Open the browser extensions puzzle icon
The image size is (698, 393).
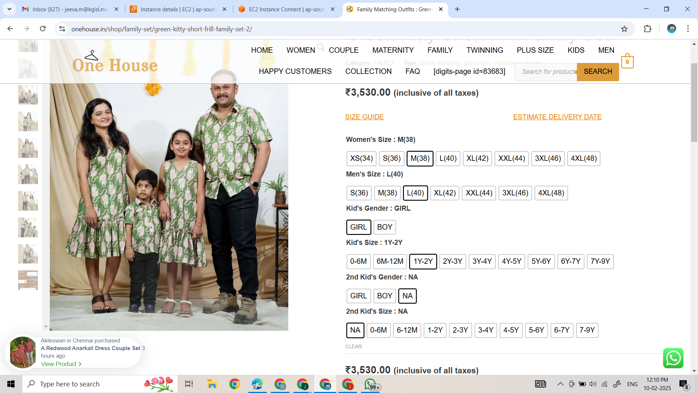647,29
